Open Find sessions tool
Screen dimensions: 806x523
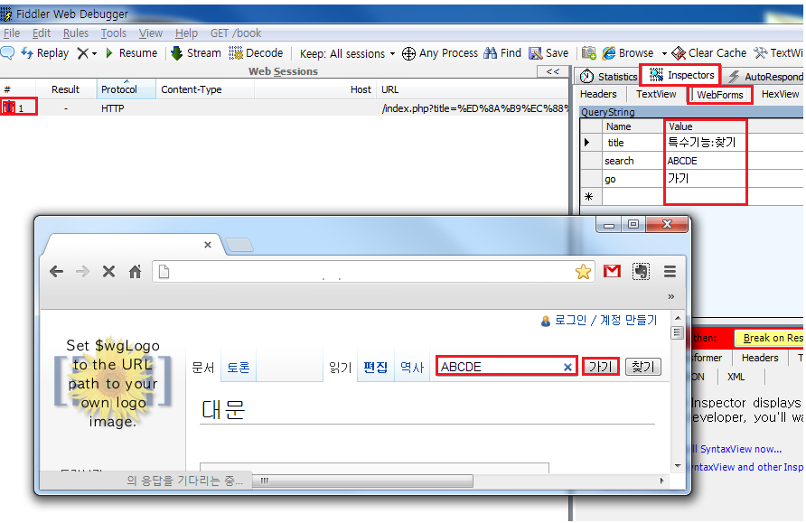click(502, 53)
